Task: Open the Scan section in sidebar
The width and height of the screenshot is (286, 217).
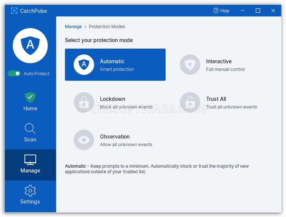Action: (x=30, y=133)
